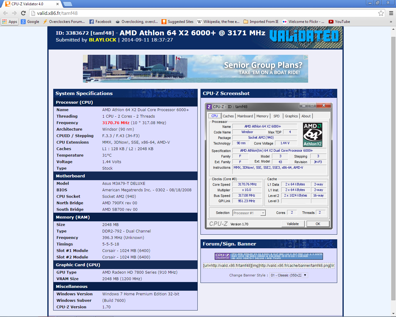Click the Bus Speed 317.08 MHz field
Image resolution: width=396 pixels, height=317 pixels.
(247, 196)
